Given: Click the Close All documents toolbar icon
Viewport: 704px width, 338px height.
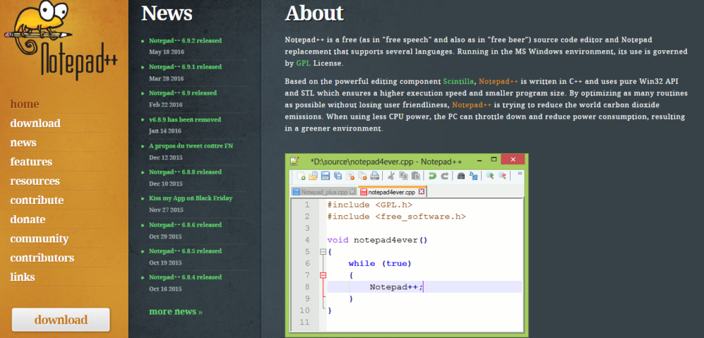Looking at the screenshot, I should 362,175.
